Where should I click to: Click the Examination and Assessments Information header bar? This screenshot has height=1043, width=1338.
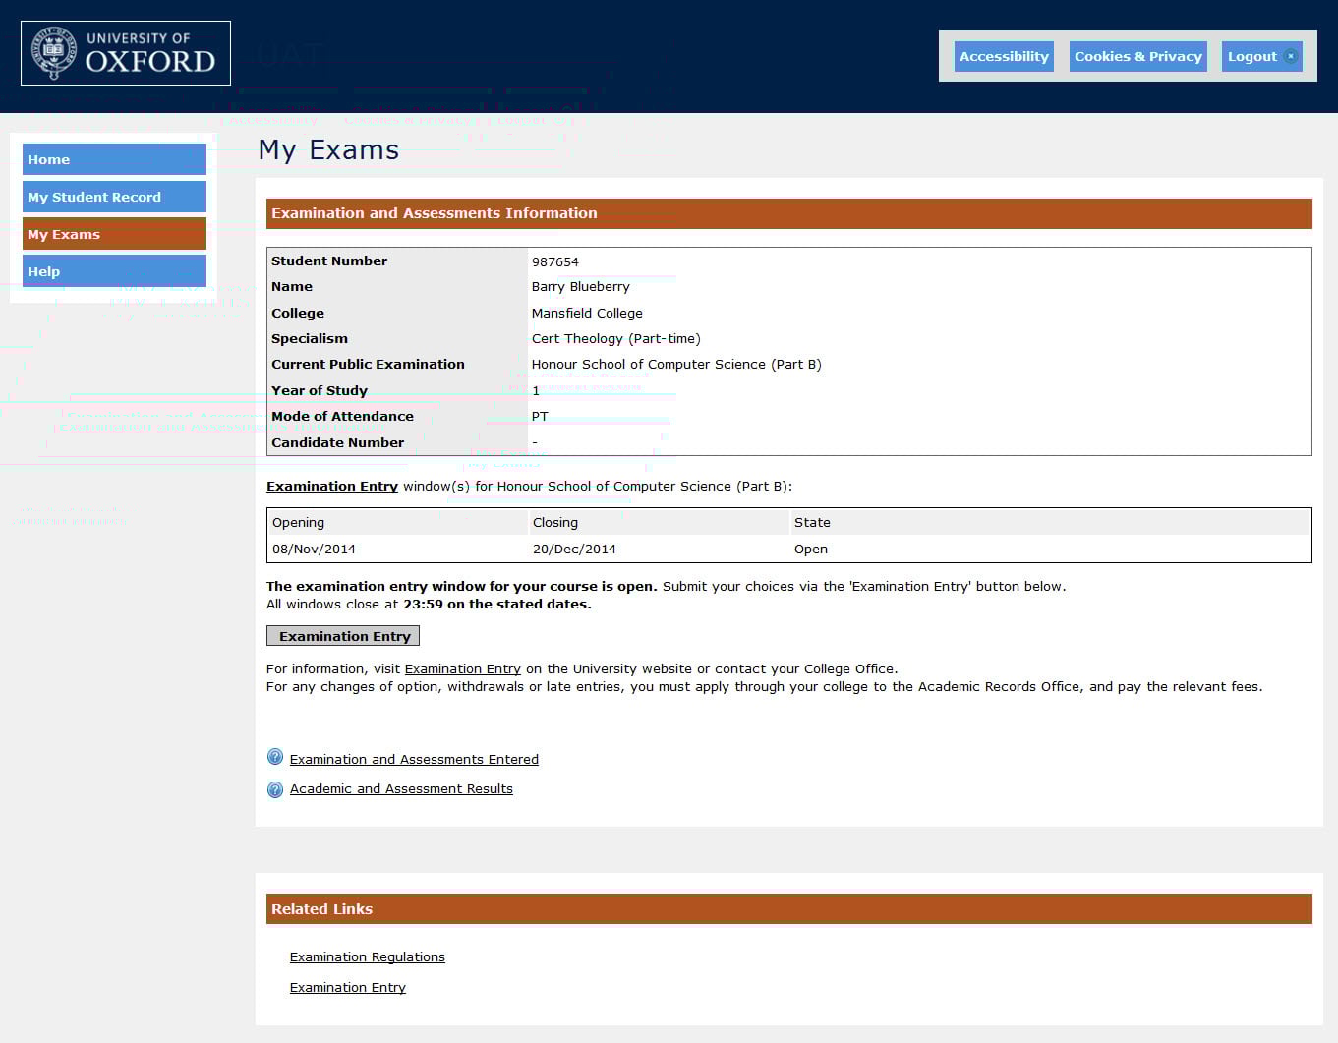[788, 213]
